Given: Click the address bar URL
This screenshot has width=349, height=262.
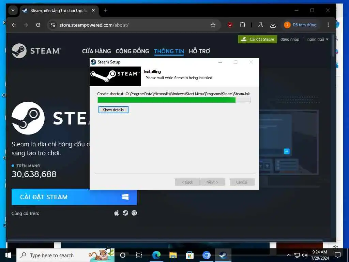Looking at the screenshot, I should pyautogui.click(x=94, y=25).
